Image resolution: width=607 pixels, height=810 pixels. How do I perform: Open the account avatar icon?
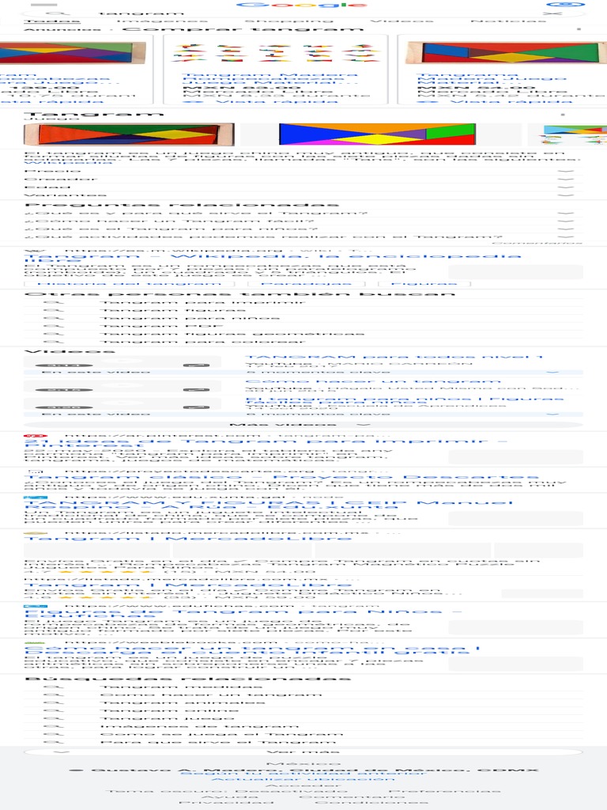click(x=565, y=4)
